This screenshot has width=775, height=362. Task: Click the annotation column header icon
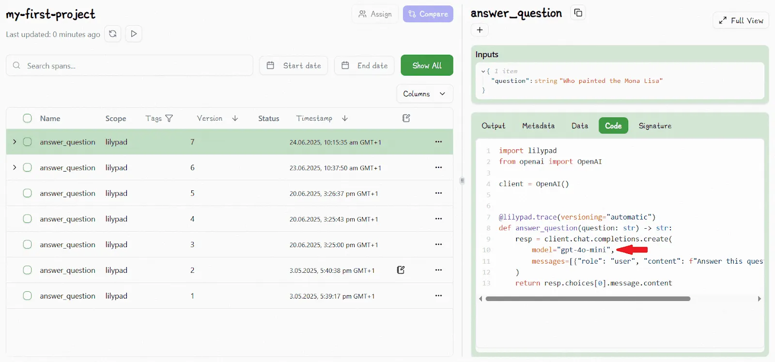[x=406, y=118]
